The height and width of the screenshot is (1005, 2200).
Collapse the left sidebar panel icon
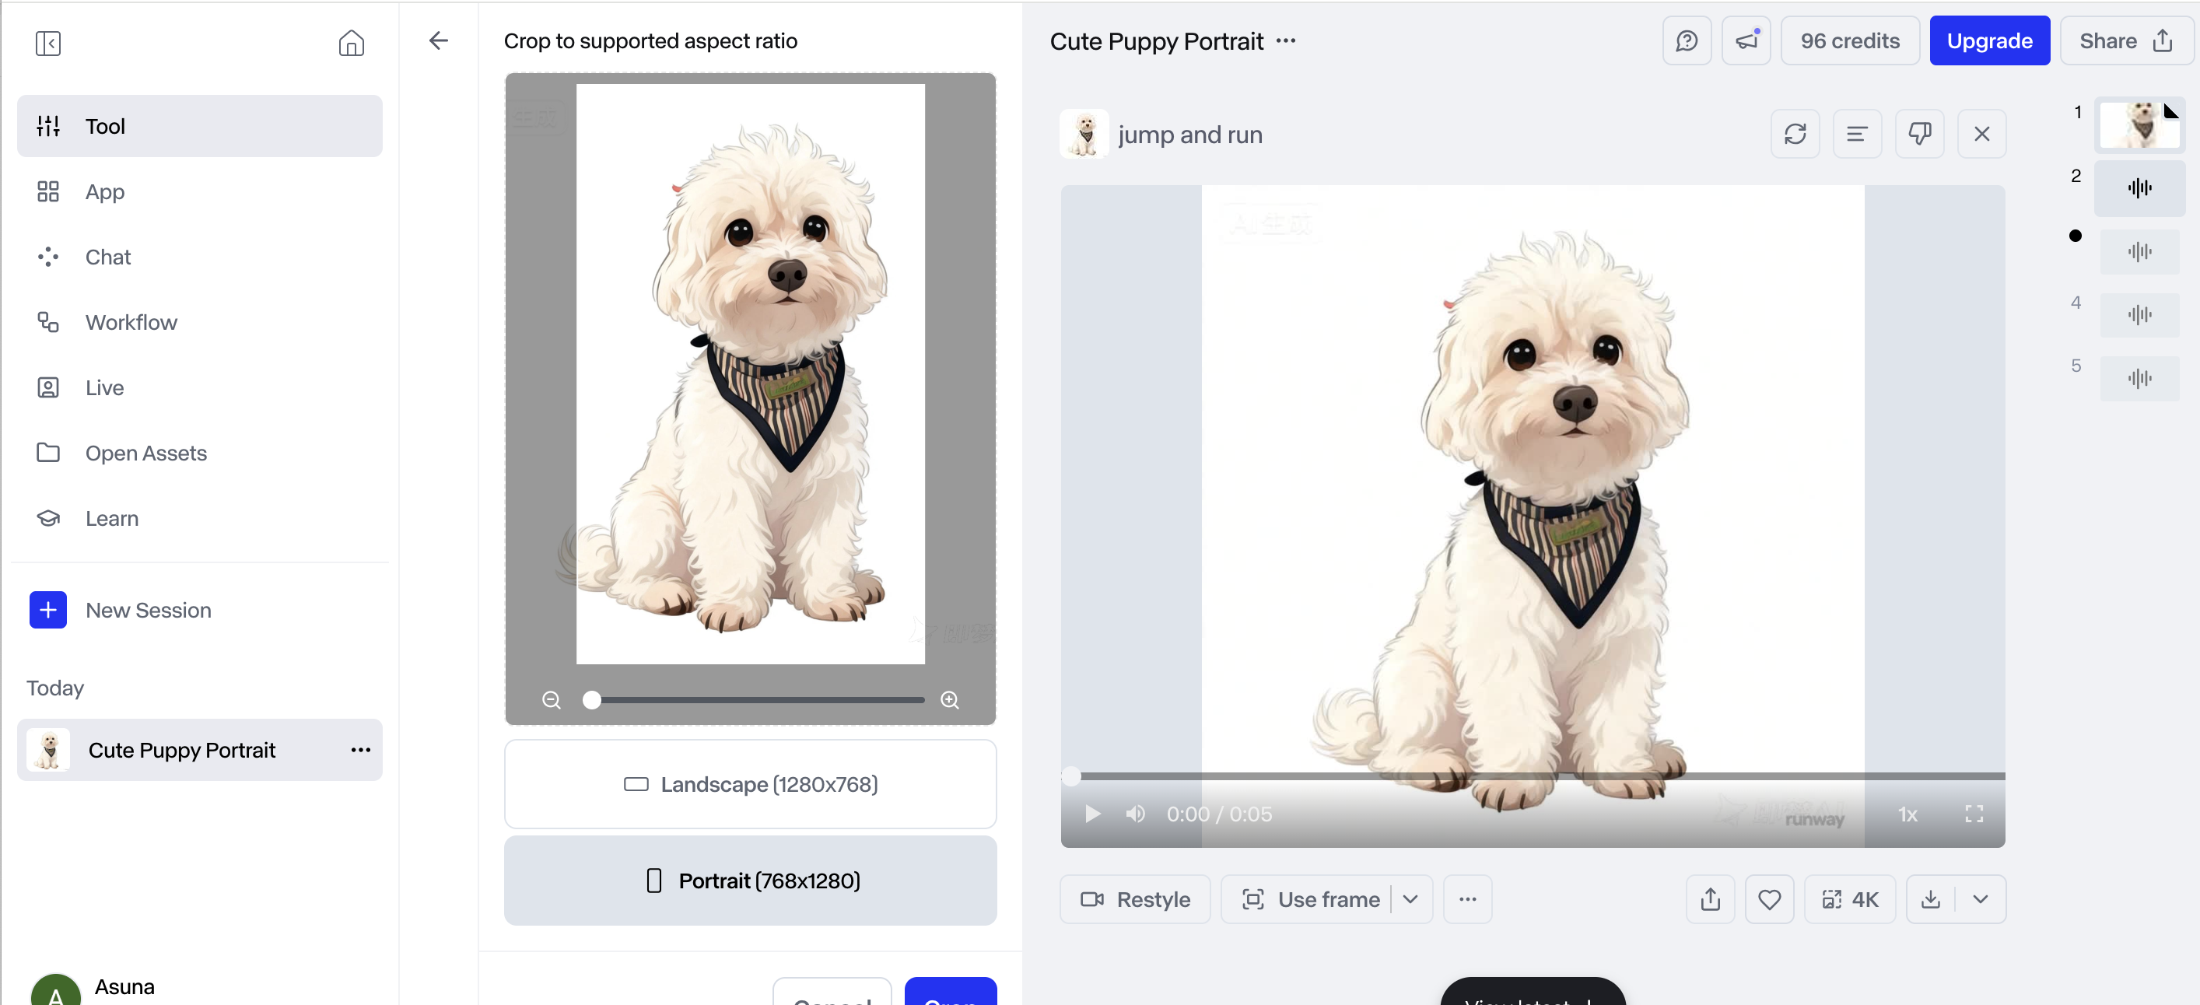click(47, 43)
